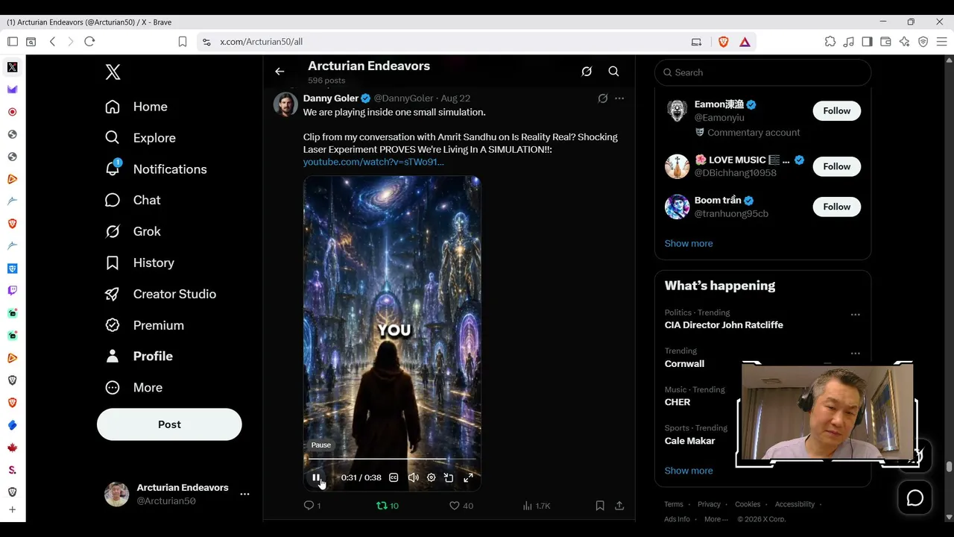Open the CHER music trend

click(677, 402)
